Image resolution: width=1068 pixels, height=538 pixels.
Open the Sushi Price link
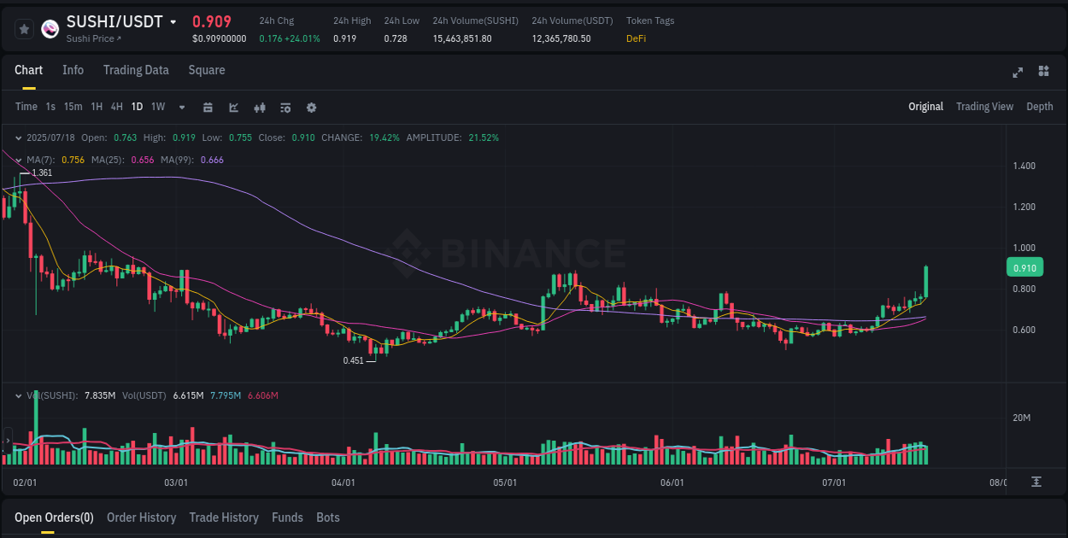pos(92,38)
